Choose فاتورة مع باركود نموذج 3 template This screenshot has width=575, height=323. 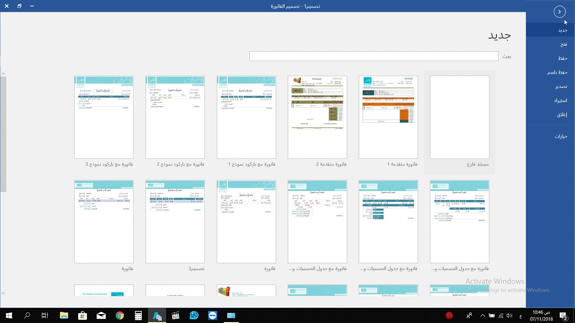click(x=104, y=117)
